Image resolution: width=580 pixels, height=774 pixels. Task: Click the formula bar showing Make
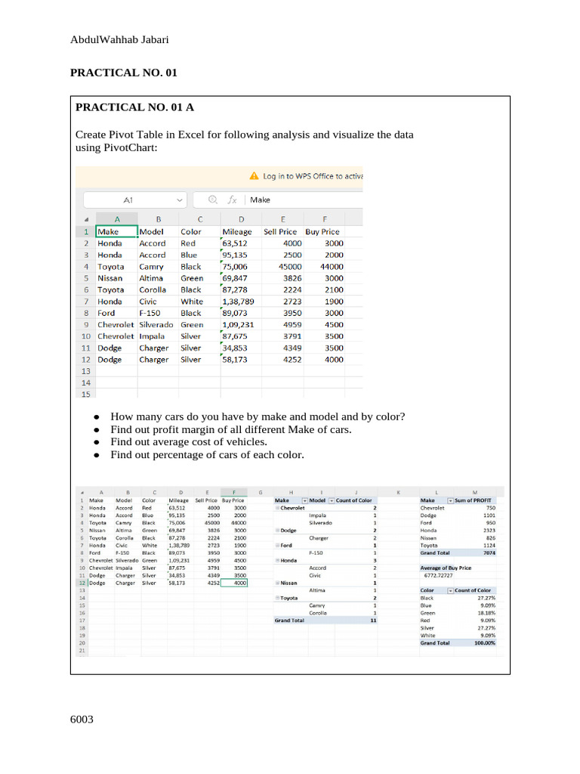[305, 200]
